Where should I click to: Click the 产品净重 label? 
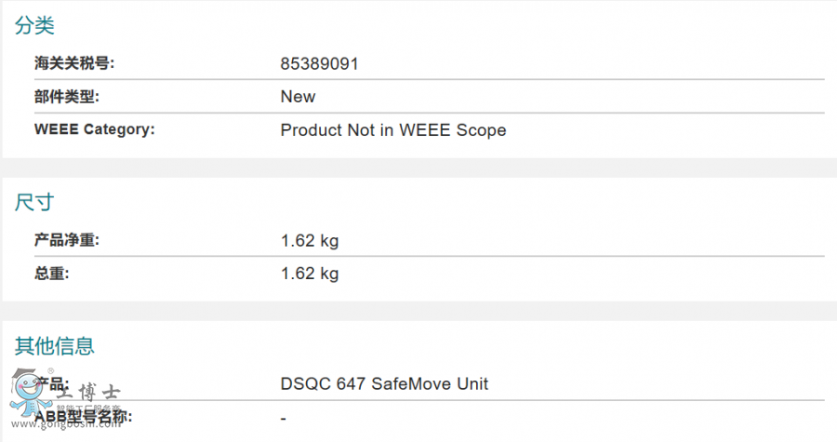tap(67, 240)
